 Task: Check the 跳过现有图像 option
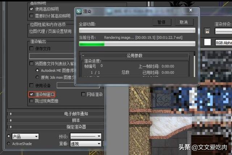[32, 101]
